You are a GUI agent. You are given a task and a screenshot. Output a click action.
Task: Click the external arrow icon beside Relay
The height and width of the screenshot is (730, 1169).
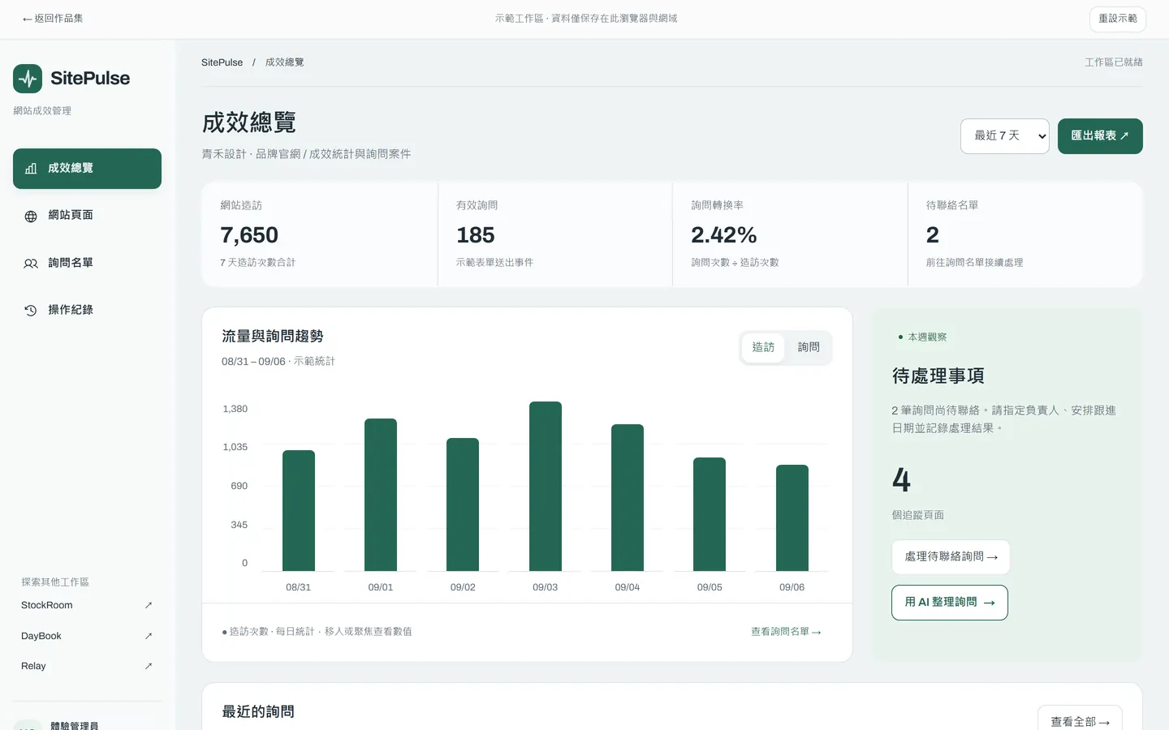pos(149,666)
